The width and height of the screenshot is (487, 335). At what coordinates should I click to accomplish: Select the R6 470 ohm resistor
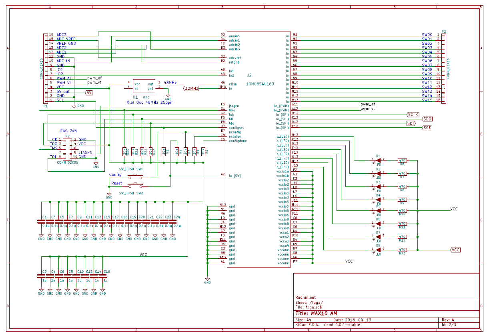pyautogui.click(x=402, y=161)
